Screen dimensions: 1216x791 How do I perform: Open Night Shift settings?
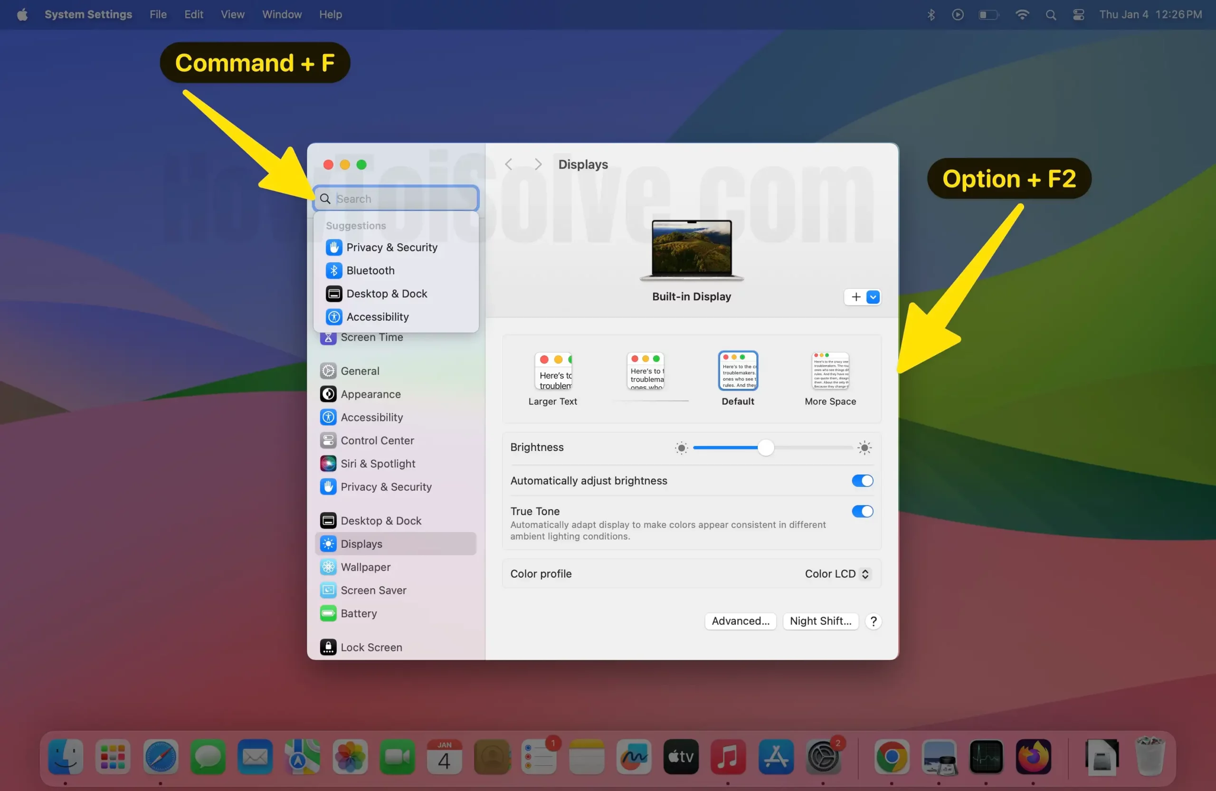coord(820,621)
